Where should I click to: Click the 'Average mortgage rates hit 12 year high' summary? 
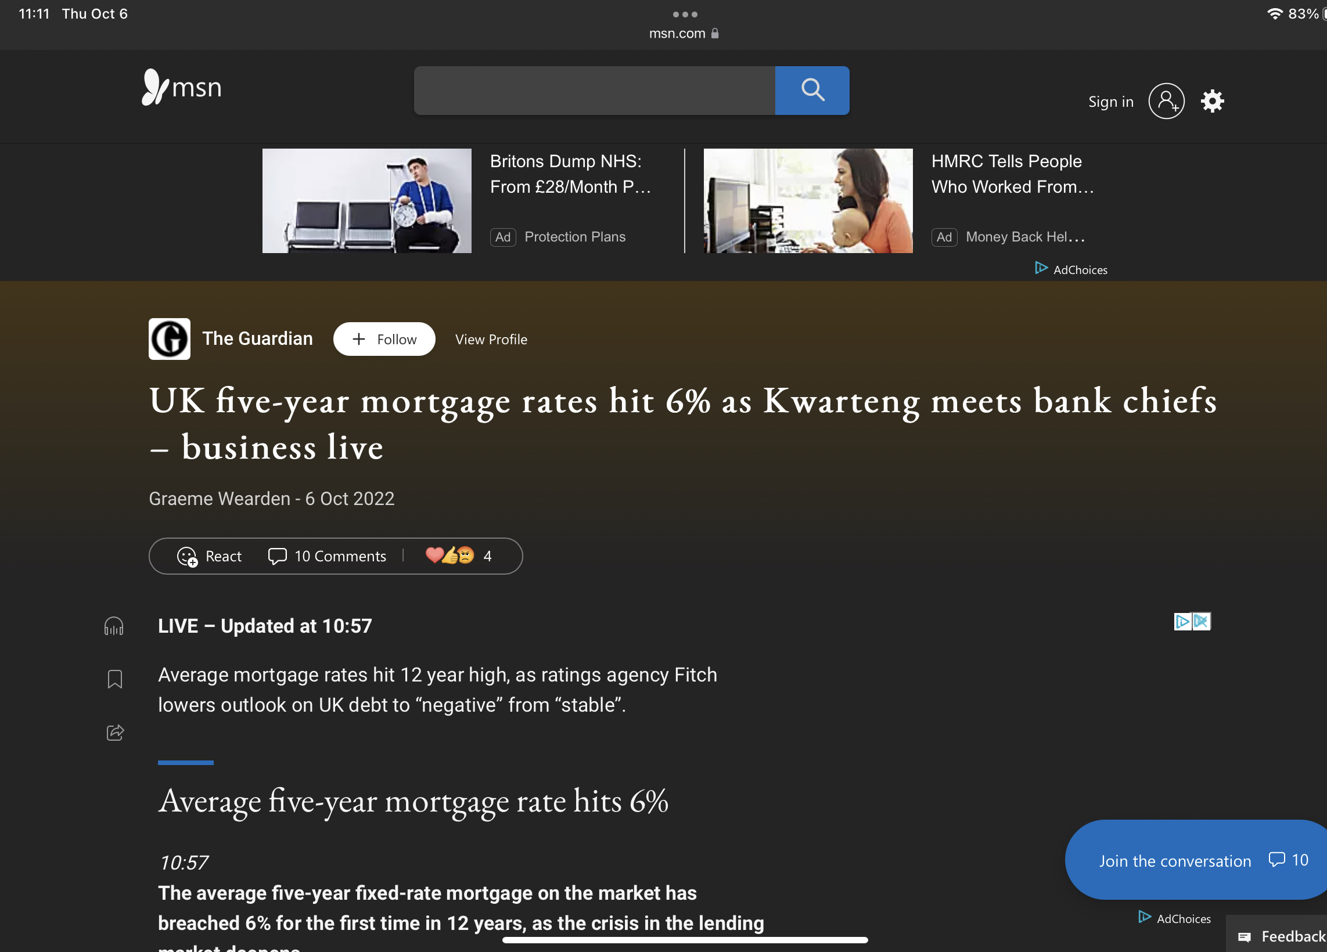[x=437, y=690]
